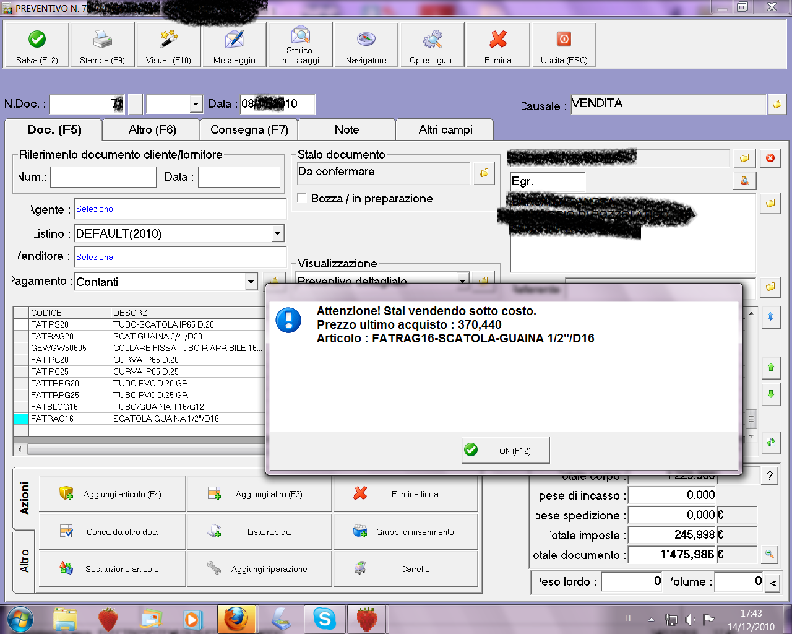Click the Agente Seleziona... link

(x=97, y=209)
